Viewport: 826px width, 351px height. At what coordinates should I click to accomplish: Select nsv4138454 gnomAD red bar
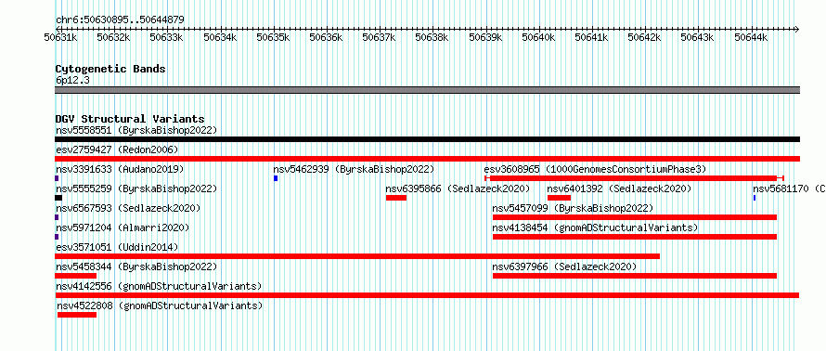(635, 237)
